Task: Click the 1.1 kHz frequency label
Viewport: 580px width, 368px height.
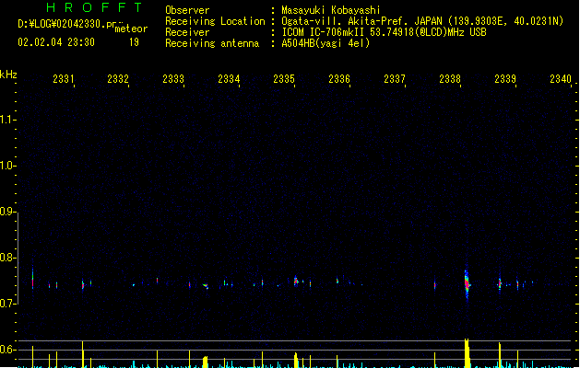Action: pos(6,120)
